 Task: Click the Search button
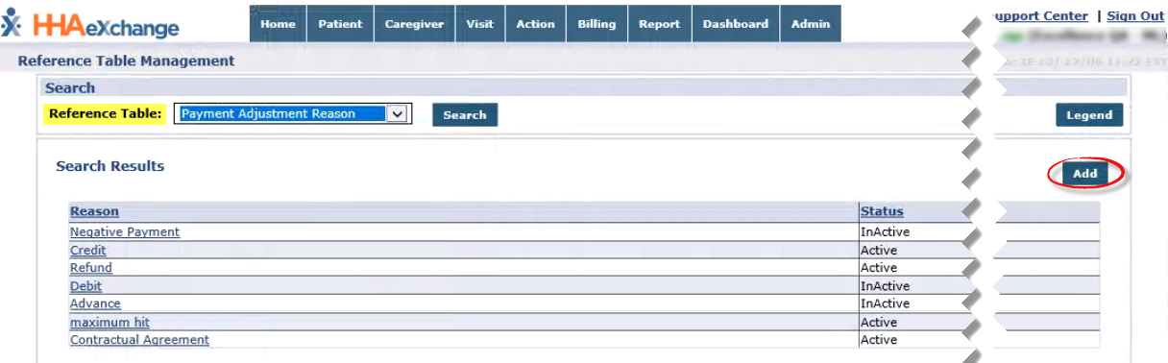click(x=465, y=115)
